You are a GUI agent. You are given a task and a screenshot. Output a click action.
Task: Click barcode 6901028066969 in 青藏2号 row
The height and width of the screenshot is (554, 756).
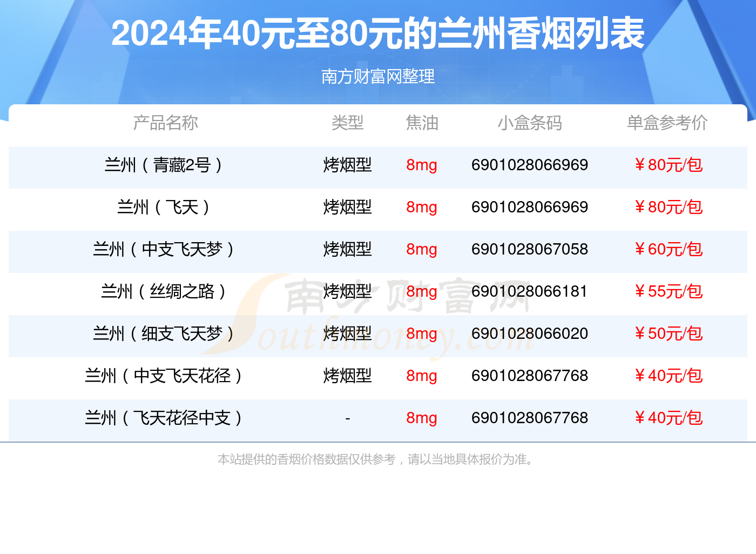point(530,165)
